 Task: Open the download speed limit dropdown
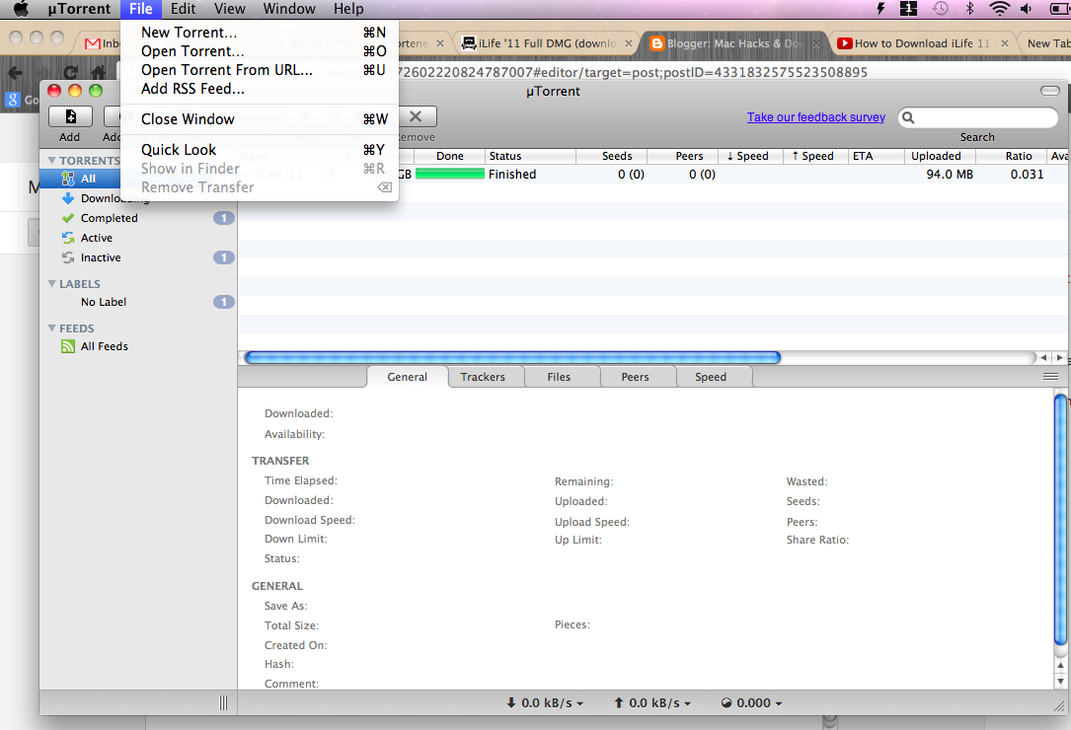(544, 702)
